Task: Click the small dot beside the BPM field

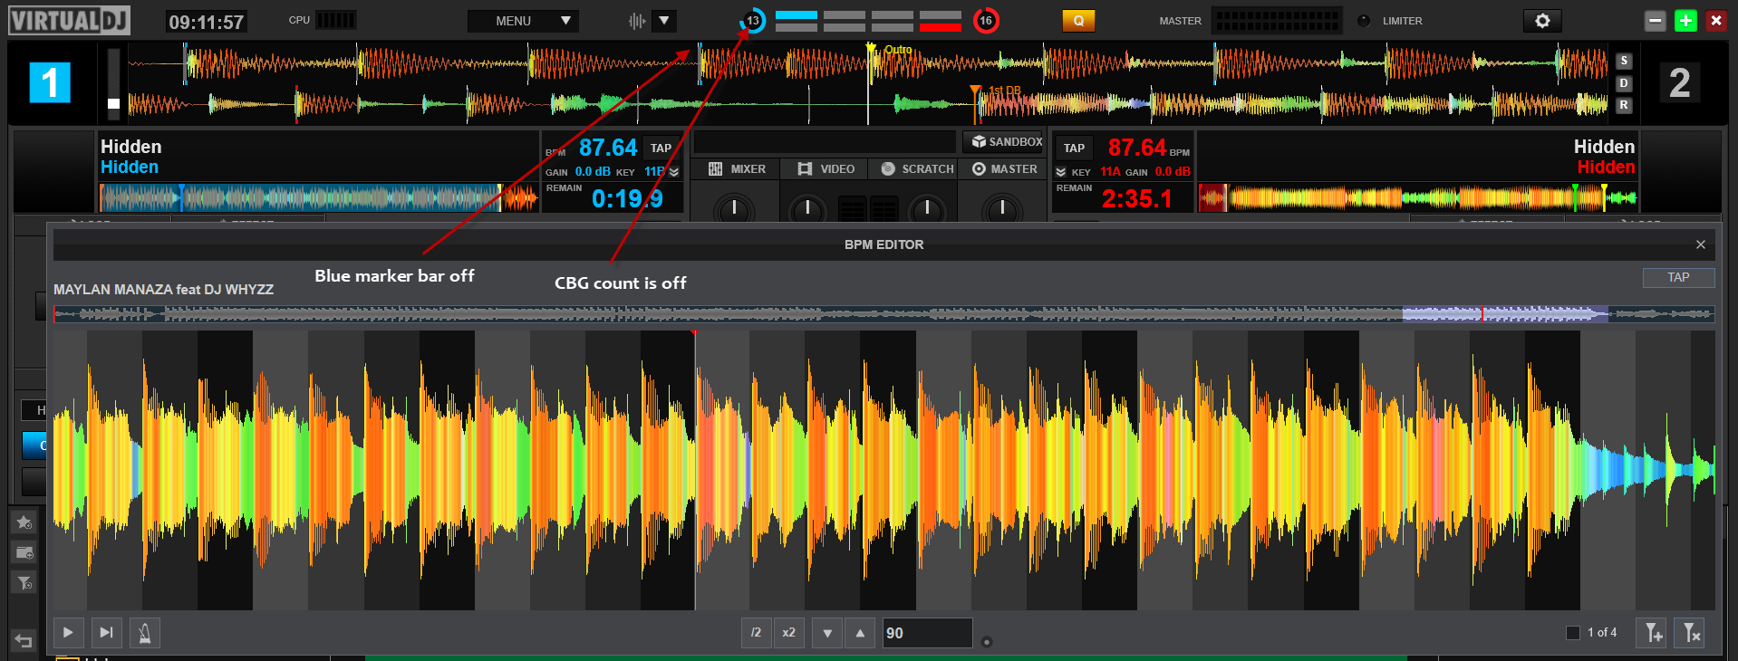Action: pos(987,642)
